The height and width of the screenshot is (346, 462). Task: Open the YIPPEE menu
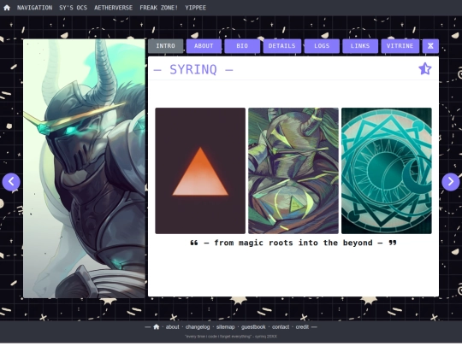coord(195,8)
